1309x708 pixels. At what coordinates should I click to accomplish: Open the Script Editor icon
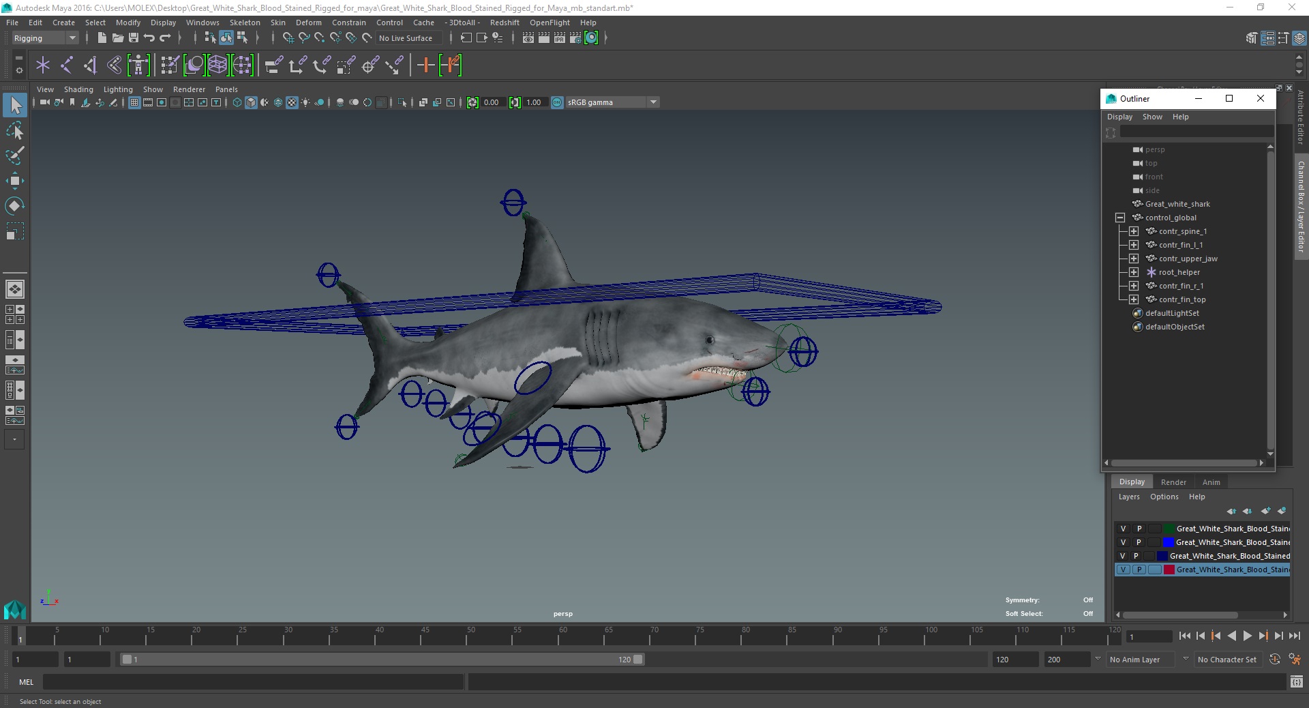[1297, 681]
